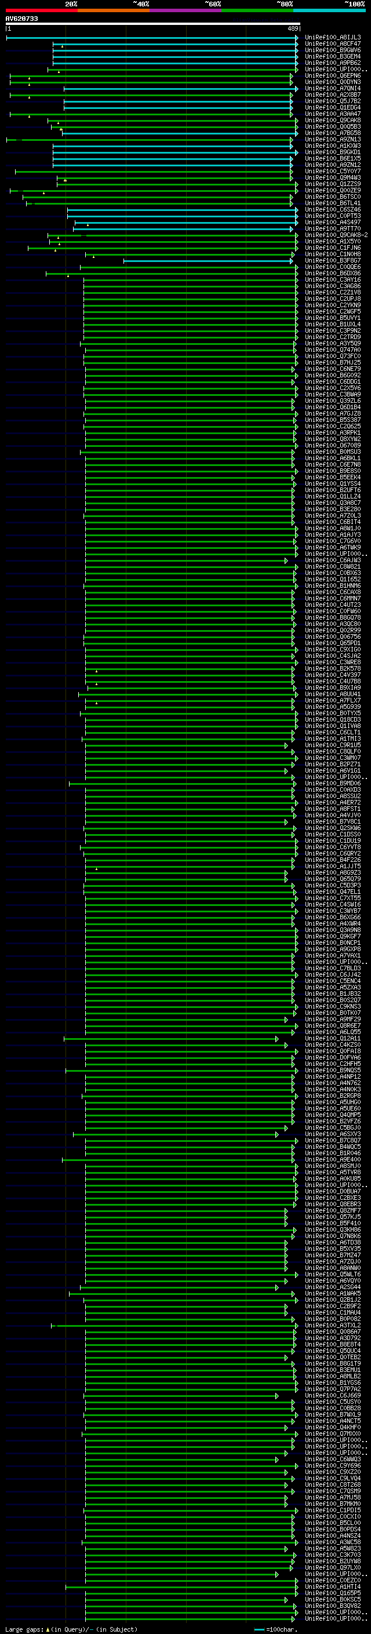Viewport: 371px width, 1634px height.
Task: Open hit UniRef100_C2Z1V8
Action: (333, 292)
